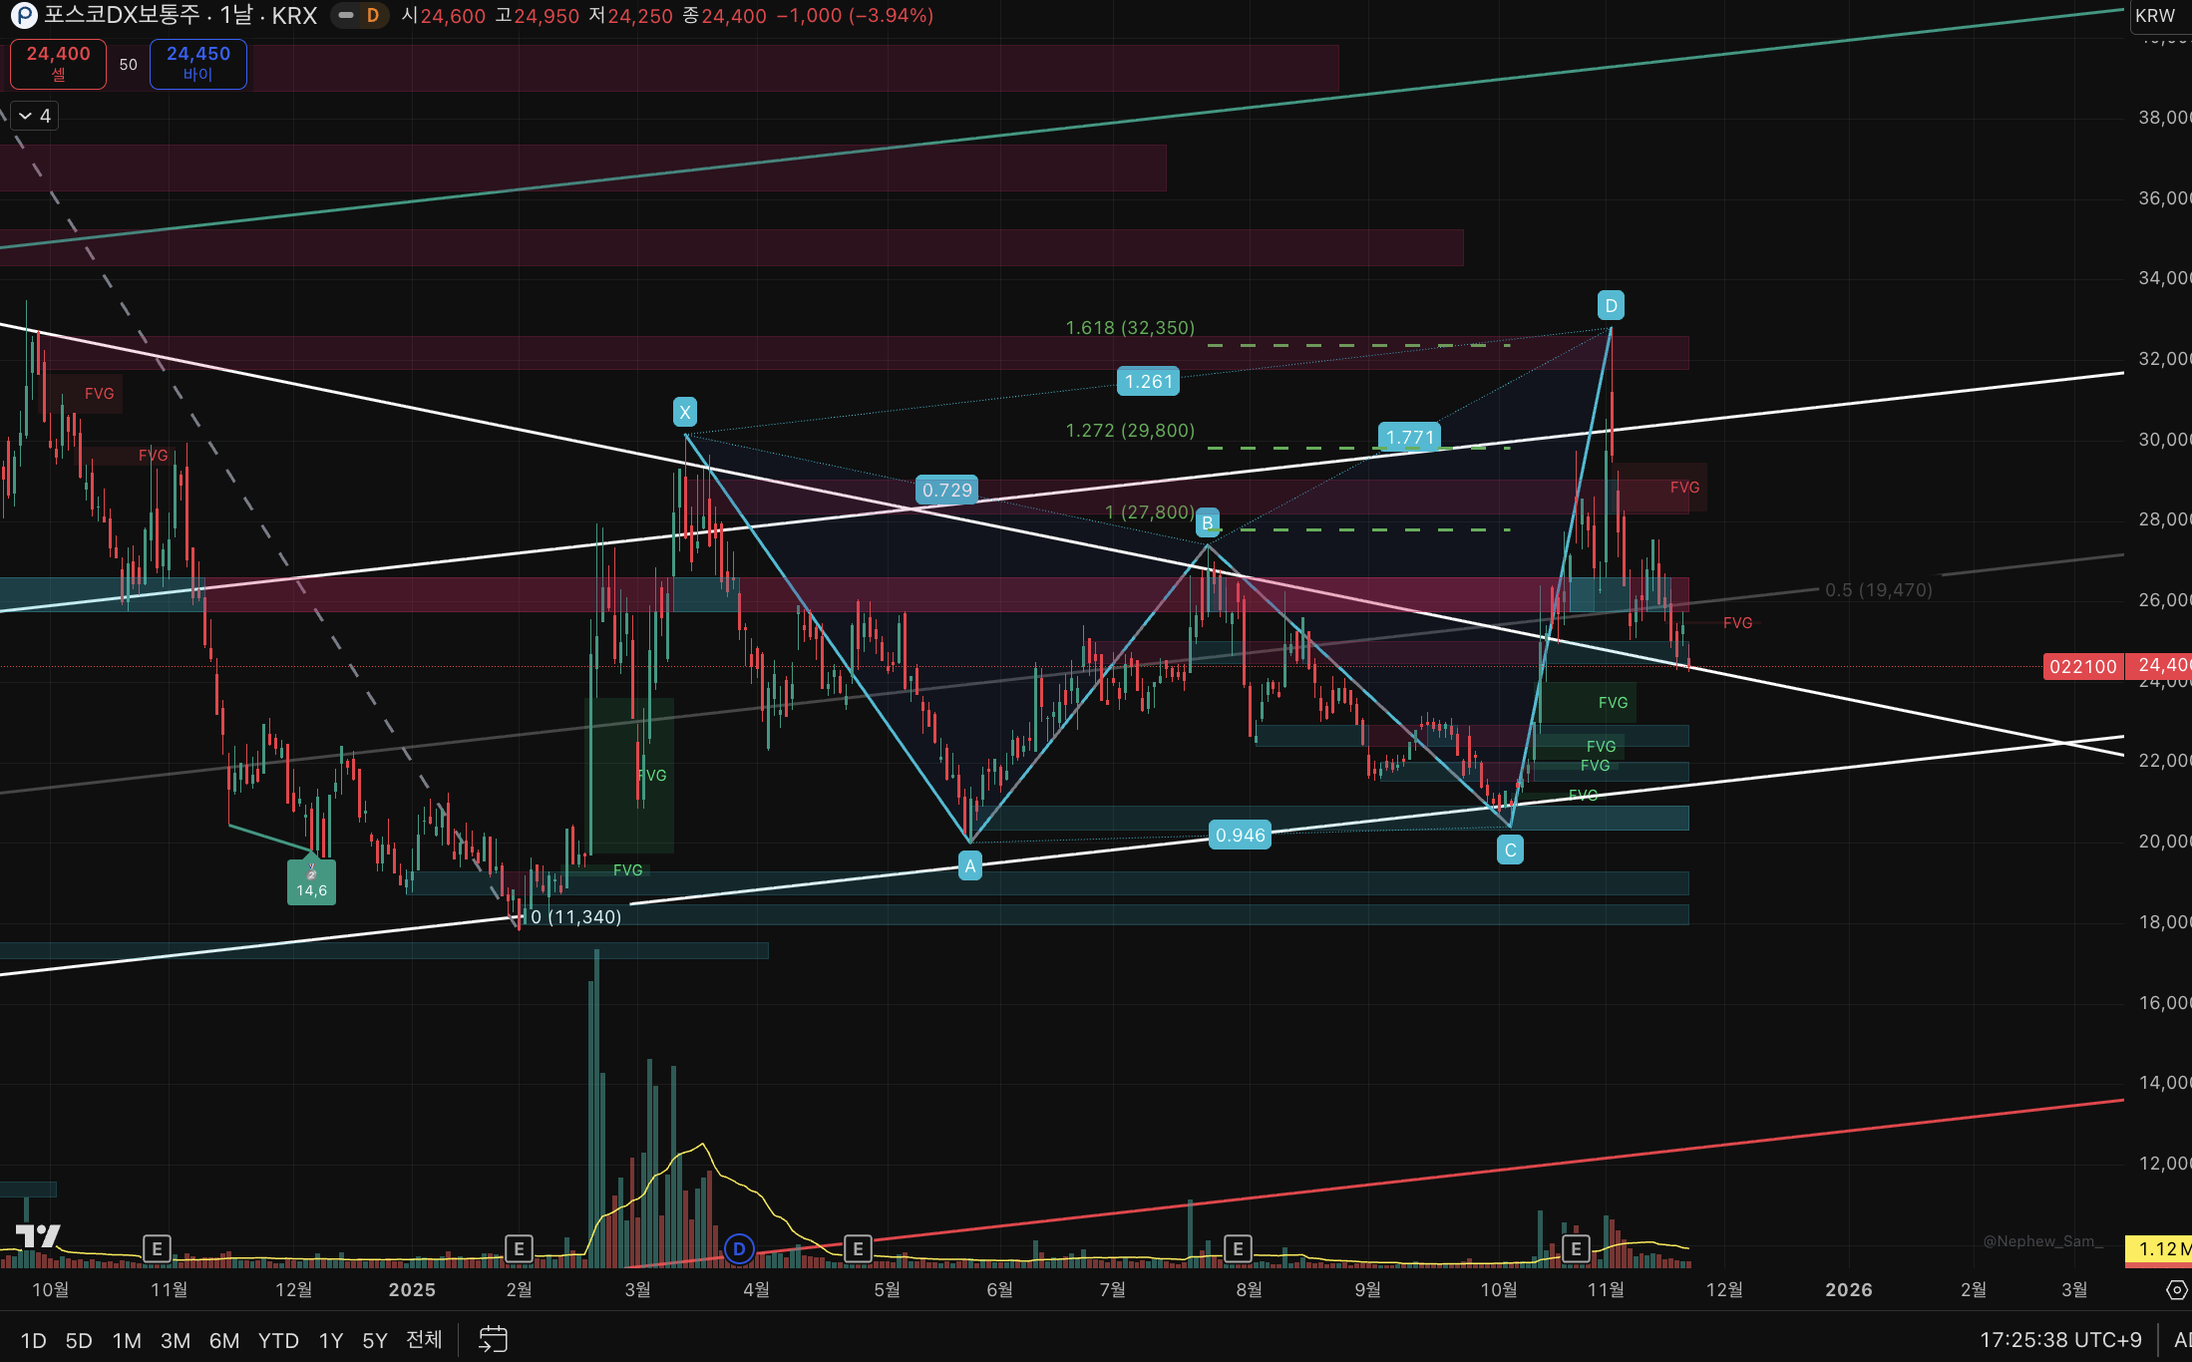
Task: Click the POSCO DX symbol logo icon
Action: pyautogui.click(x=24, y=15)
